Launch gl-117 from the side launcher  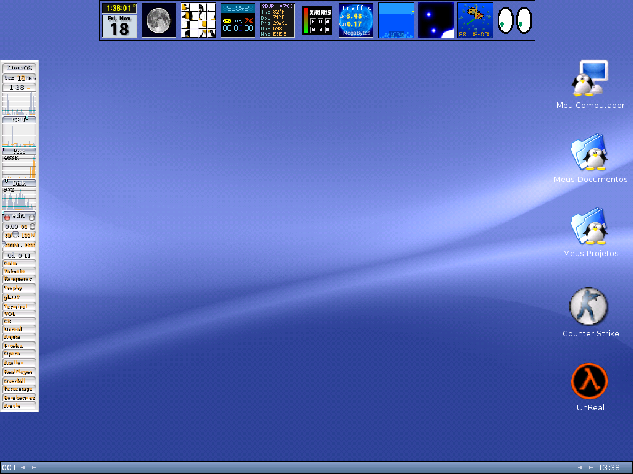(19, 297)
